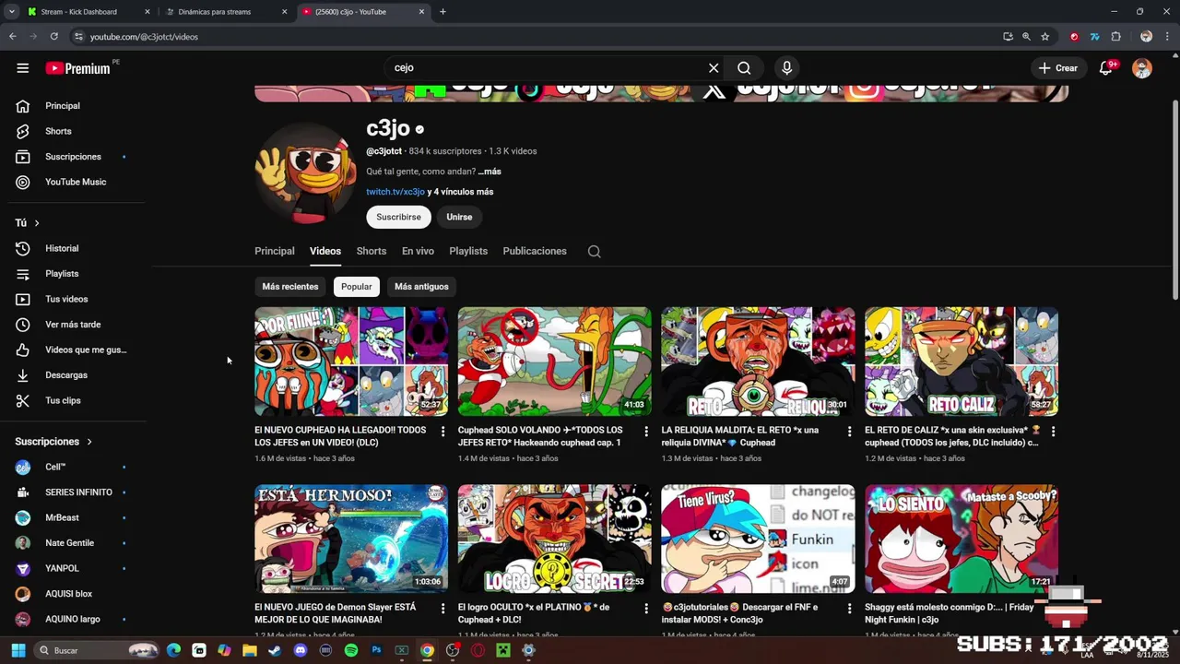Image resolution: width=1180 pixels, height=664 pixels.
Task: Open options menu for EL NUEVO CUPHEAD video
Action: (442, 432)
